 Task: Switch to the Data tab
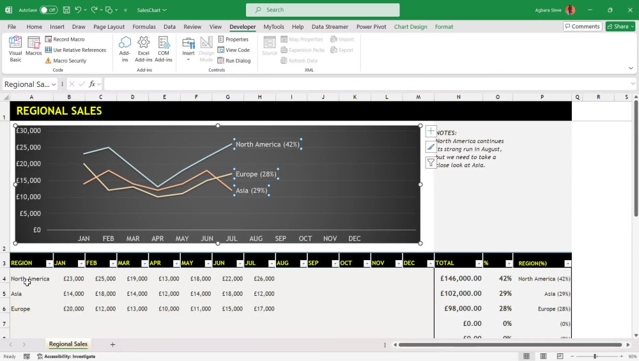[169, 26]
